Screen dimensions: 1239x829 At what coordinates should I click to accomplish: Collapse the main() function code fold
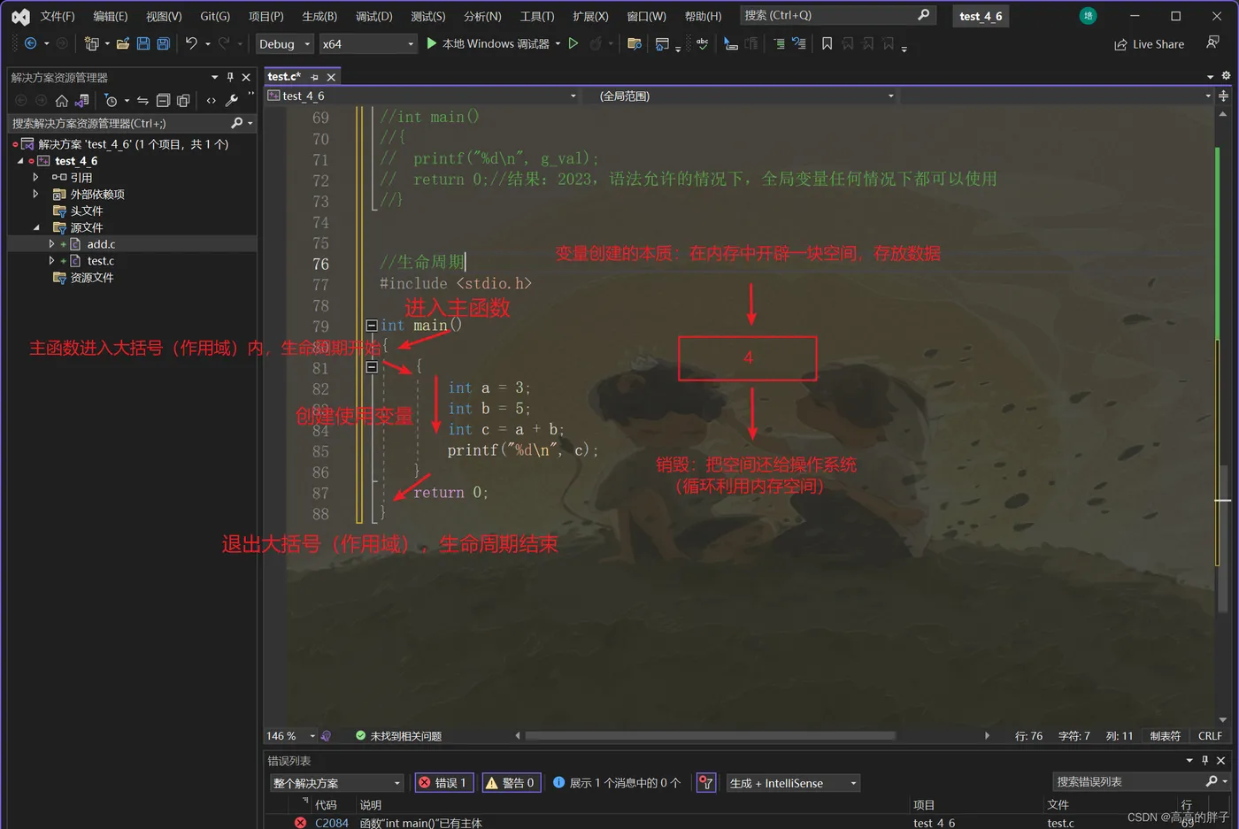tap(372, 326)
